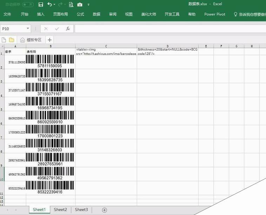Click cell with number 49562791362
Screen dimensions: 266x215
[x=15, y=174]
